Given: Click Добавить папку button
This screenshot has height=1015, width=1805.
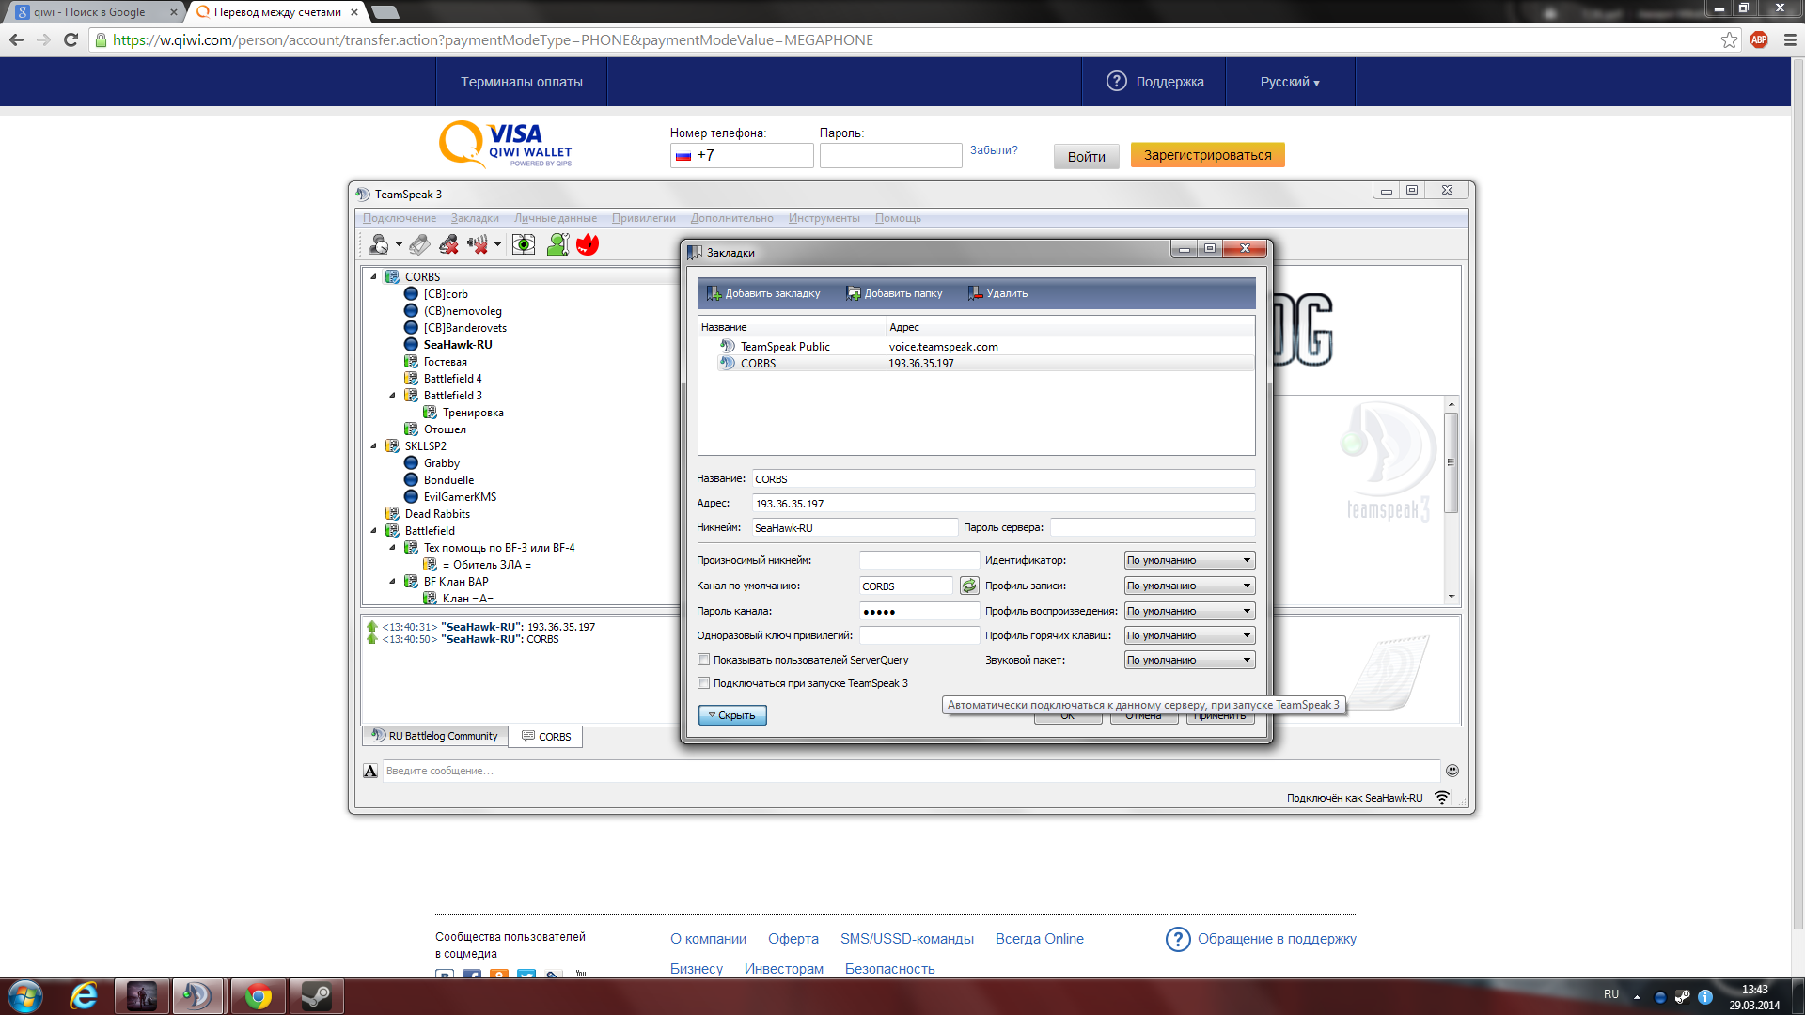Looking at the screenshot, I should tap(894, 293).
